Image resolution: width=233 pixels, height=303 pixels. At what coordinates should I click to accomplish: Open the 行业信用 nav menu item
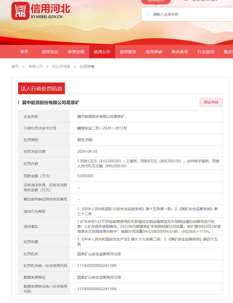coord(206,52)
